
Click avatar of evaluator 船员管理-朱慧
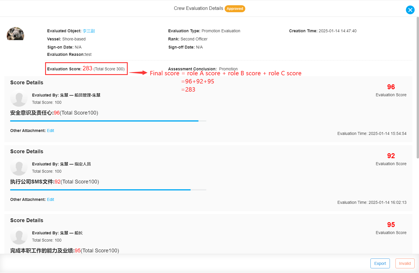pos(19,98)
